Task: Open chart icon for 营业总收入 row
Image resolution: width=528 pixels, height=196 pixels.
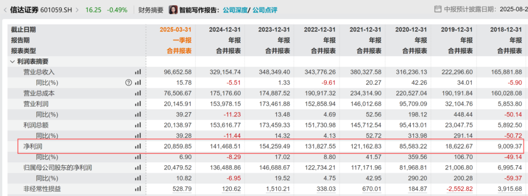Action: pyautogui.click(x=138, y=72)
